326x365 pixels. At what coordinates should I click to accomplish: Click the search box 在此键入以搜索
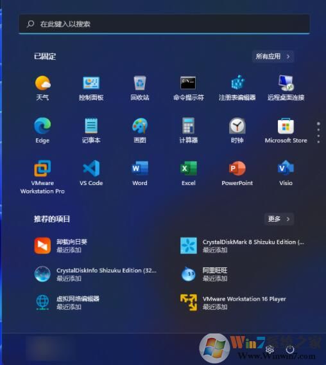point(164,24)
